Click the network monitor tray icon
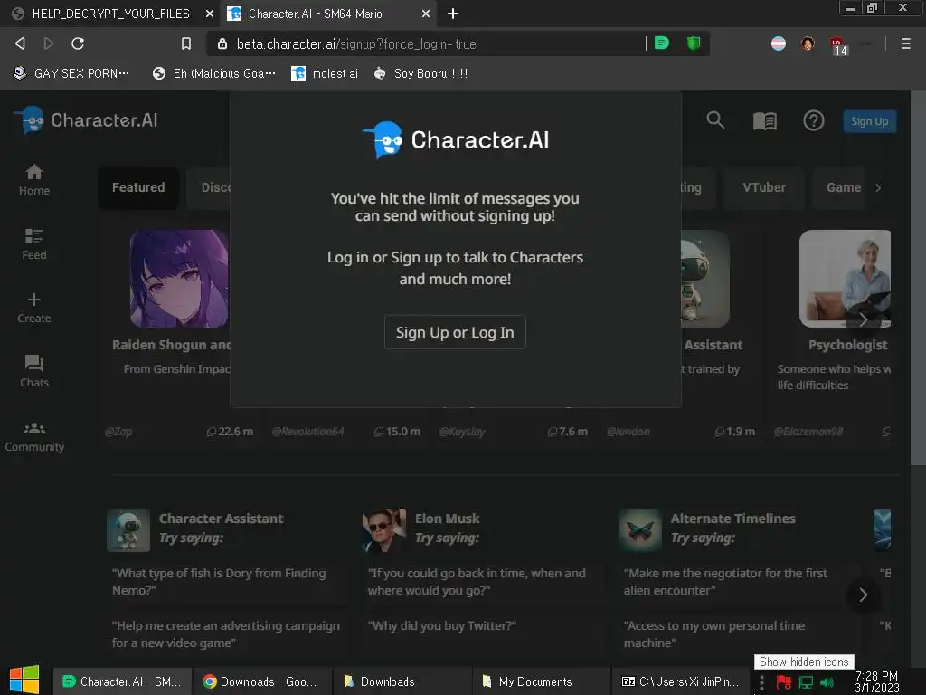This screenshot has height=695, width=926. coord(806,682)
